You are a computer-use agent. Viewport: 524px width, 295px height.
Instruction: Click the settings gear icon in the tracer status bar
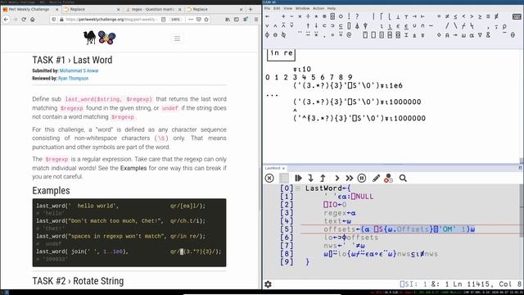[x=268, y=284]
